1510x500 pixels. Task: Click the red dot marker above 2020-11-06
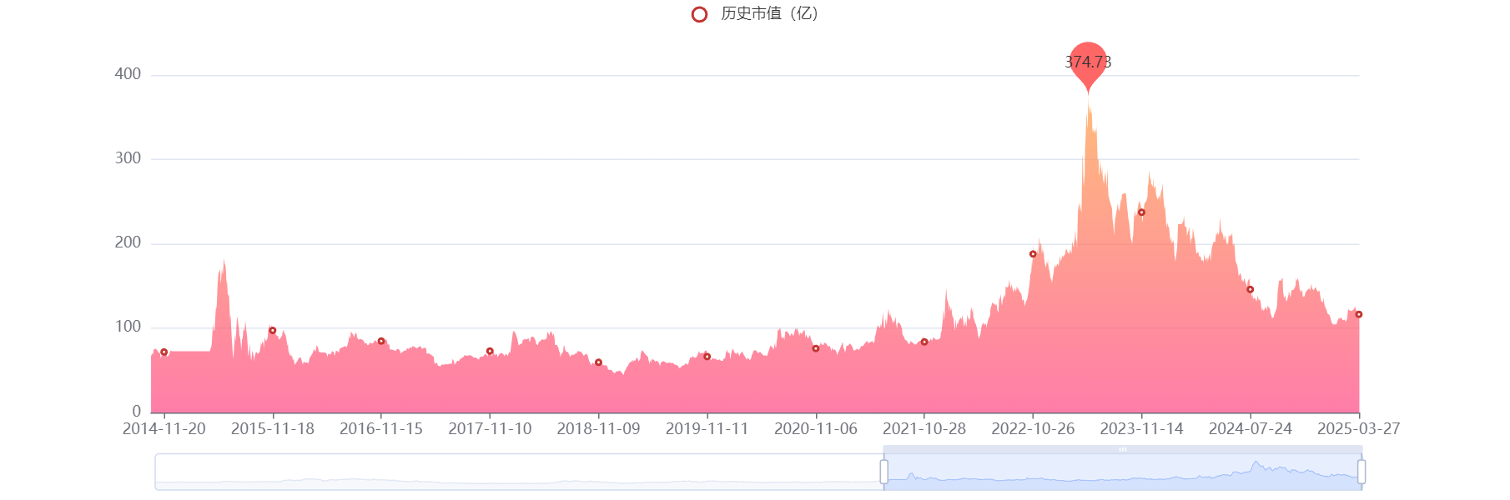pos(815,348)
